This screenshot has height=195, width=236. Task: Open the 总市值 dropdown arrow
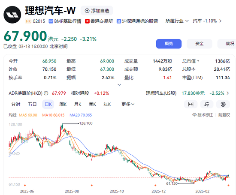click(198, 61)
